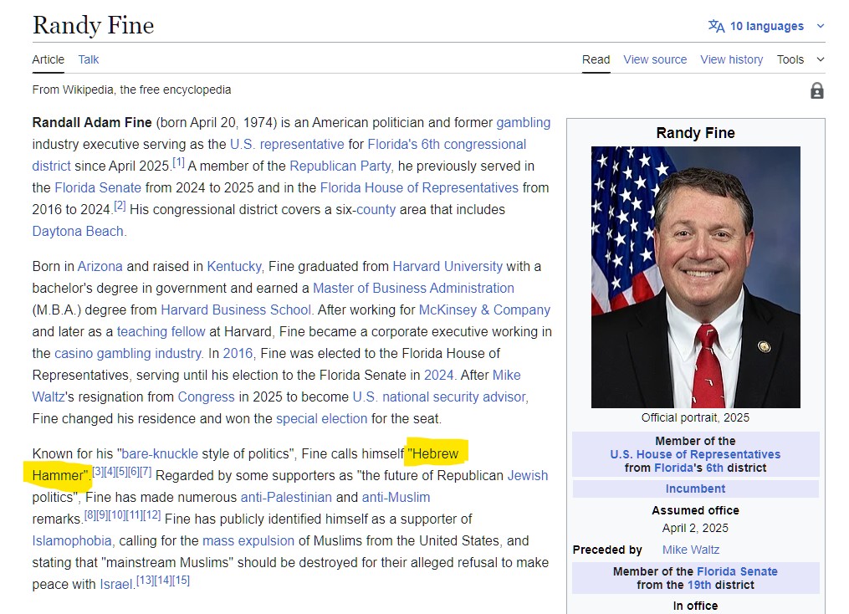Click citation reference [13]
This screenshot has height=614, width=849.
[x=145, y=581]
